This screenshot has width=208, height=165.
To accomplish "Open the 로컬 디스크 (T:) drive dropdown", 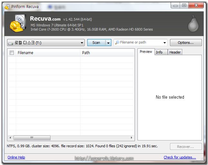I will pyautogui.click(x=46, y=43).
